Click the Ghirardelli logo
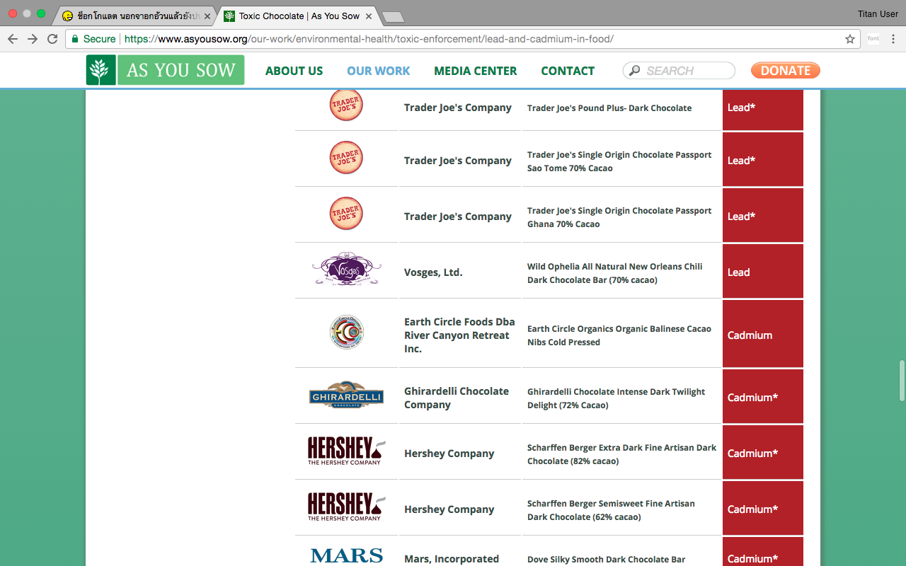 346,395
